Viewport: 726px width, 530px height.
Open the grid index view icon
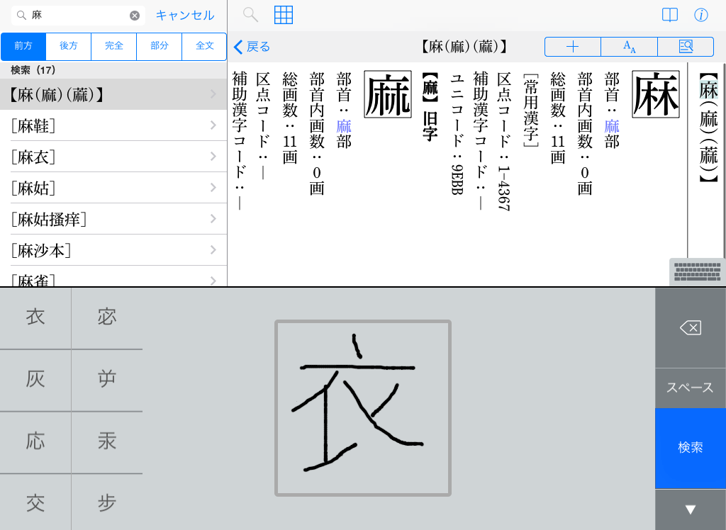284,15
